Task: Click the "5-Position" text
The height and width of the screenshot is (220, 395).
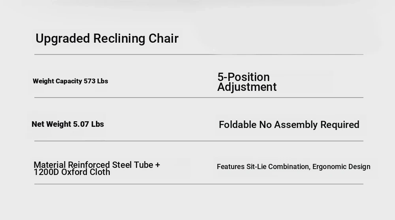Action: point(243,77)
